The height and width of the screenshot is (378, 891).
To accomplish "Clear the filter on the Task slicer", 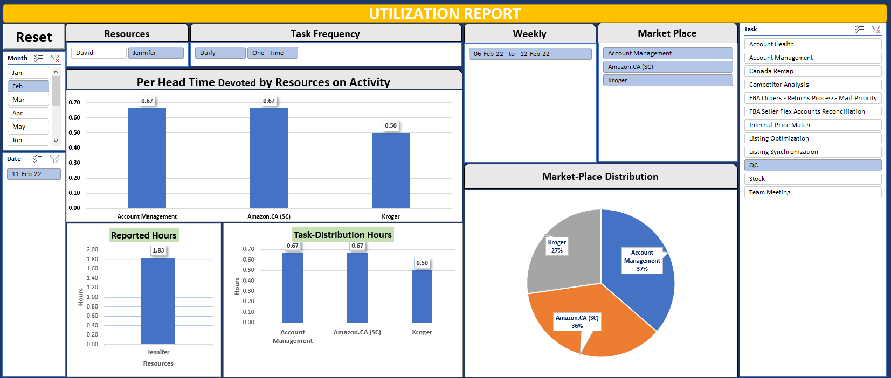I will coord(876,29).
